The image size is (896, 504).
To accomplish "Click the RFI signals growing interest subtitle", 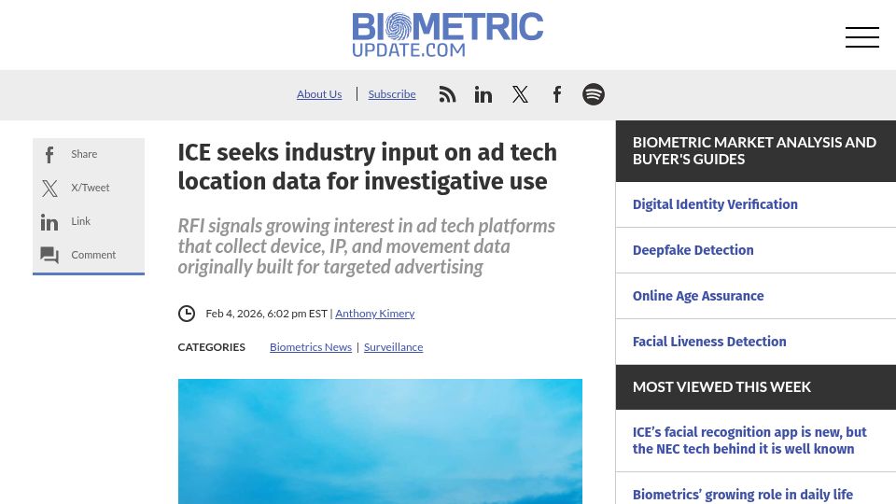I will (366, 246).
